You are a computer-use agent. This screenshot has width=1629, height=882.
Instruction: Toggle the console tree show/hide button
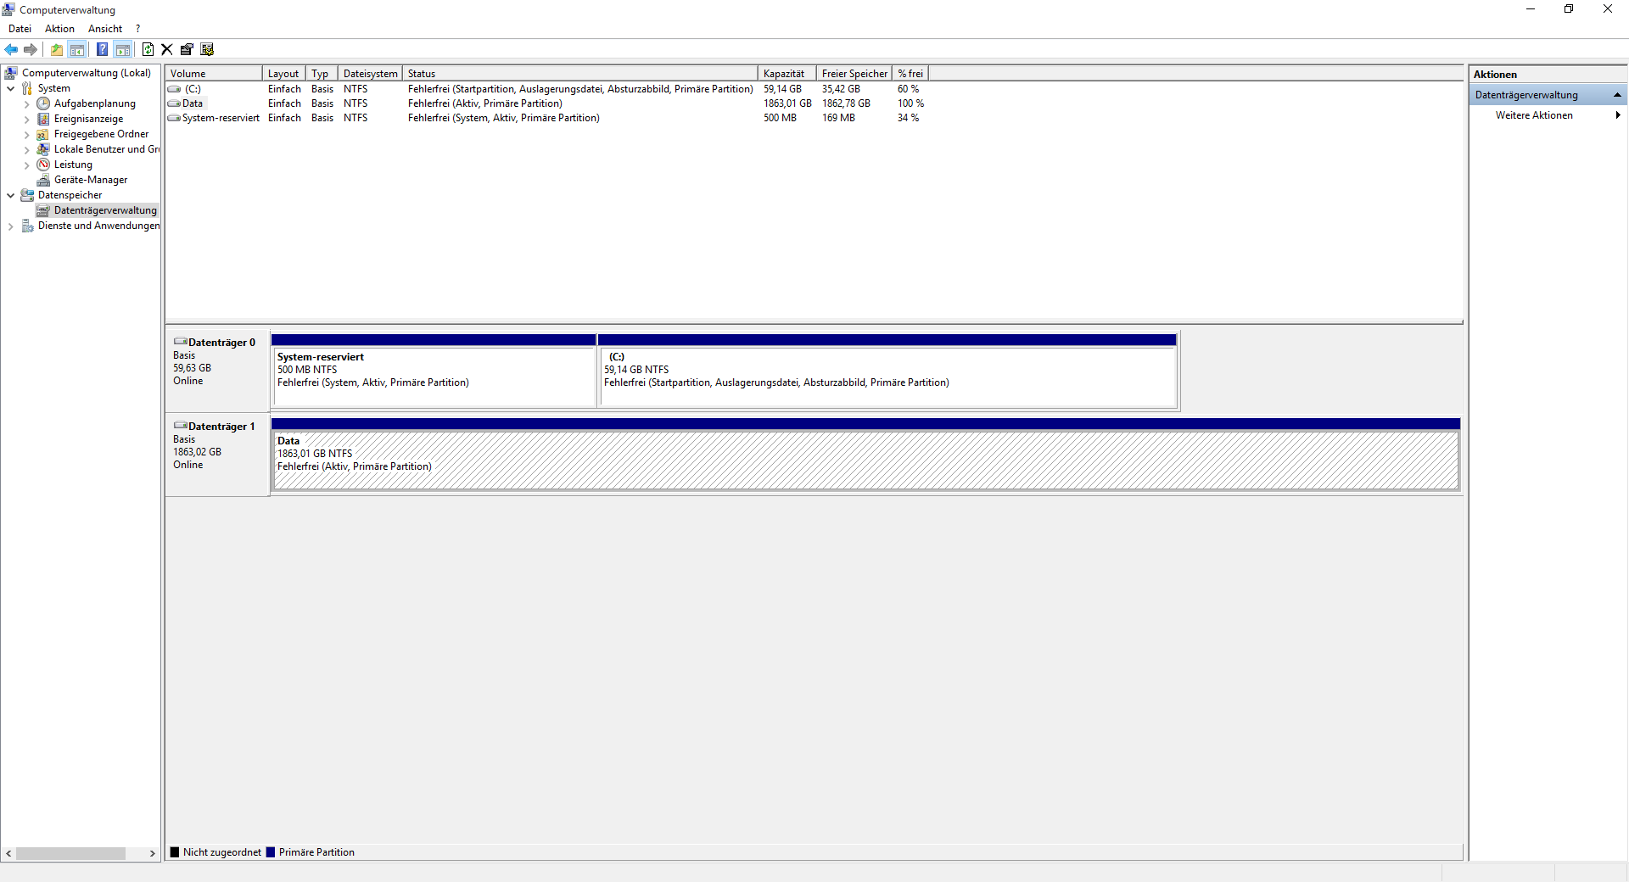click(77, 49)
